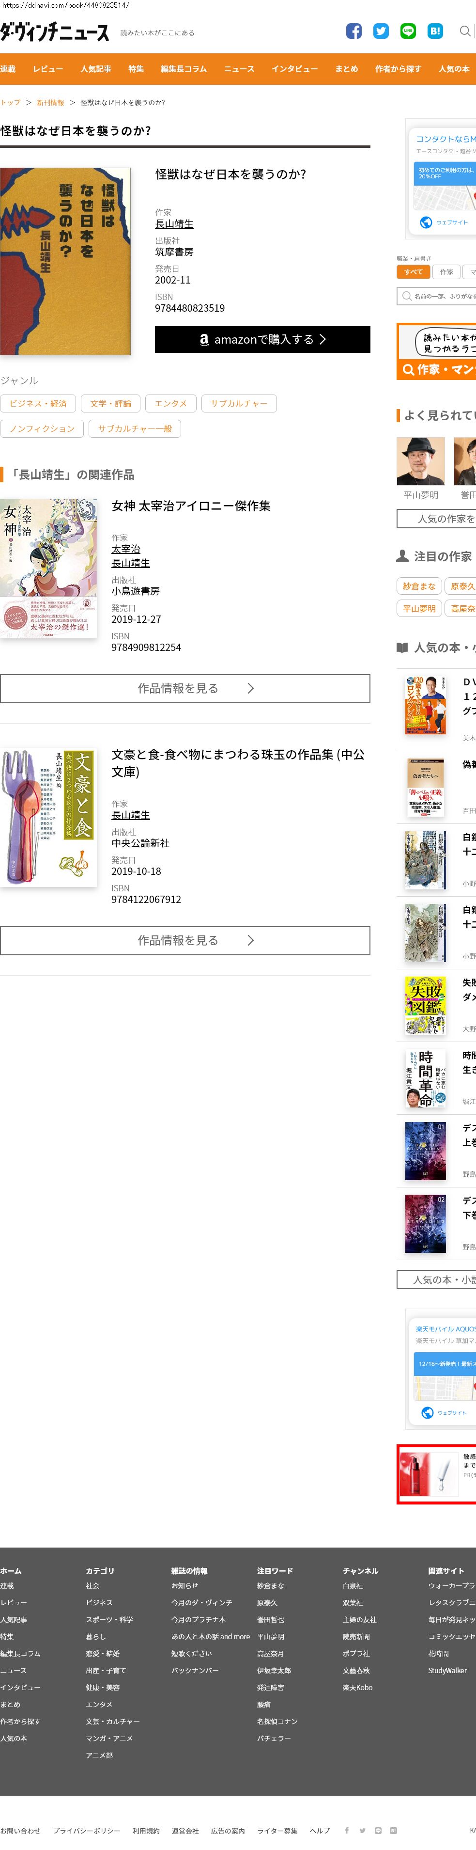
Task: Click the footer Facebook icon
Action: (x=347, y=1830)
